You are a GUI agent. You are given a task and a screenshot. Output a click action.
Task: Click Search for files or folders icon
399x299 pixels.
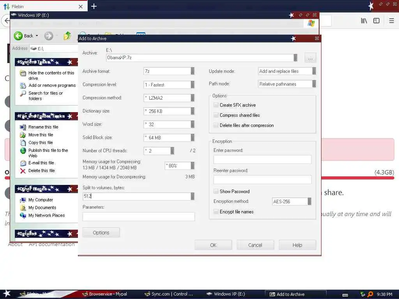click(x=23, y=93)
